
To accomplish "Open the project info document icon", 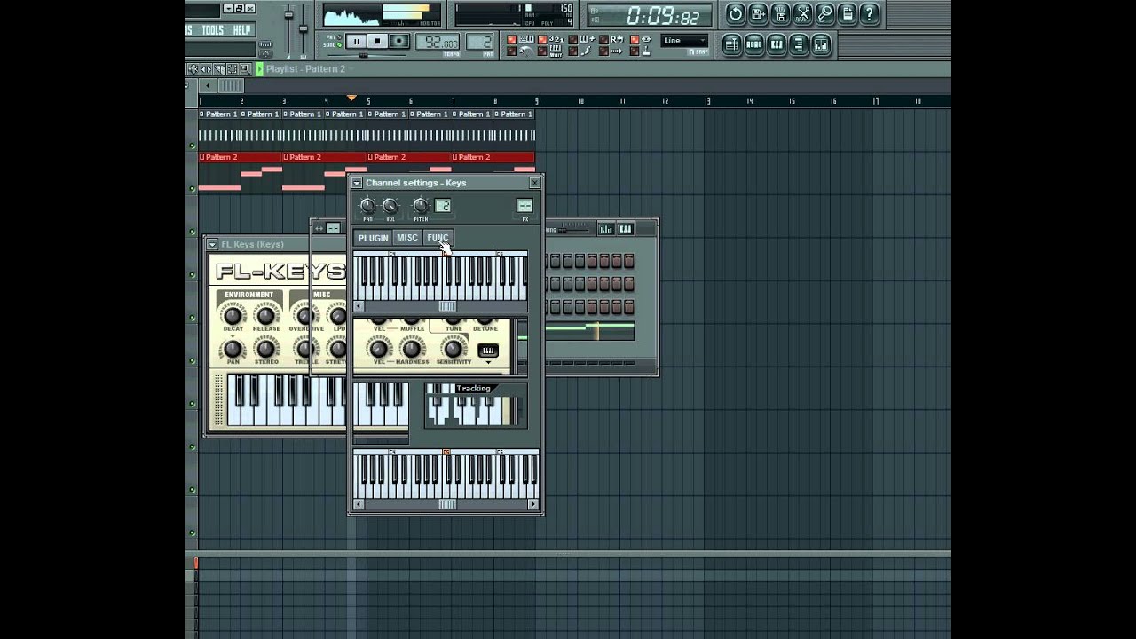I will click(x=847, y=14).
